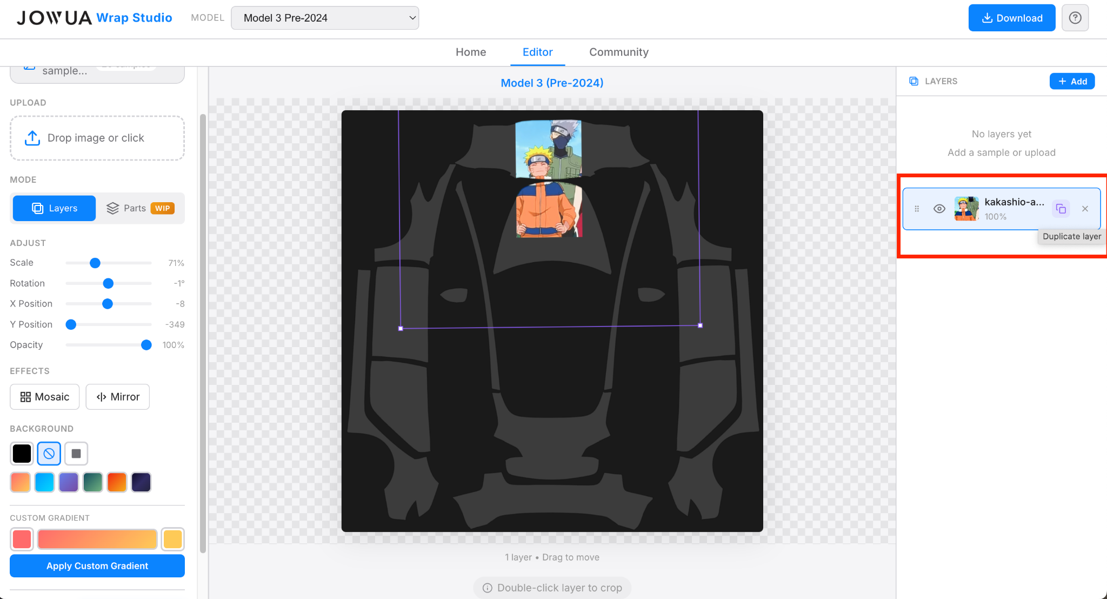Click the upload arrow icon
The height and width of the screenshot is (599, 1107).
tap(32, 138)
